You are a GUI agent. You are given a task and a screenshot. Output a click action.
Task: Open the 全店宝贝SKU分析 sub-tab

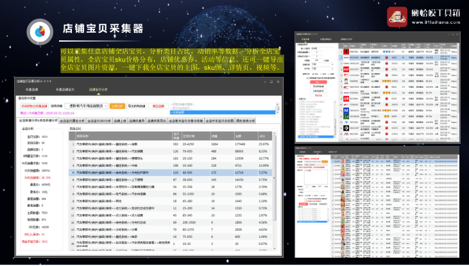click(99, 121)
